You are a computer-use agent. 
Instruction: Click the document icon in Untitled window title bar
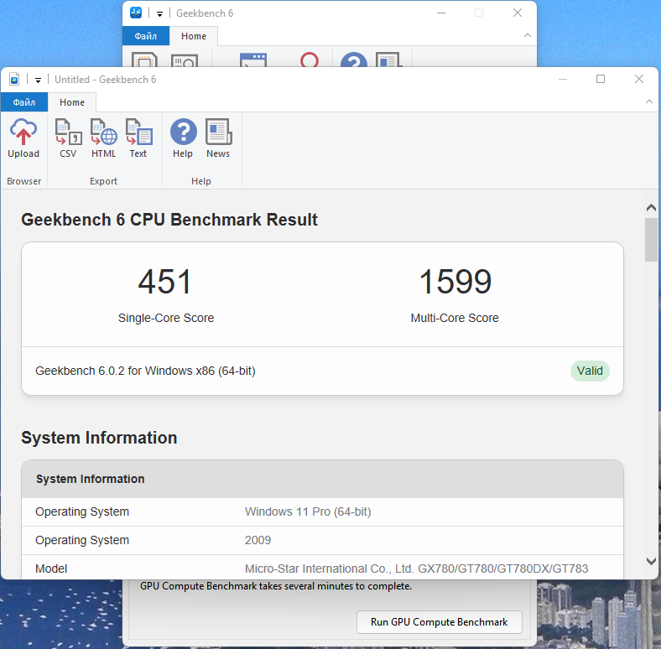[14, 79]
